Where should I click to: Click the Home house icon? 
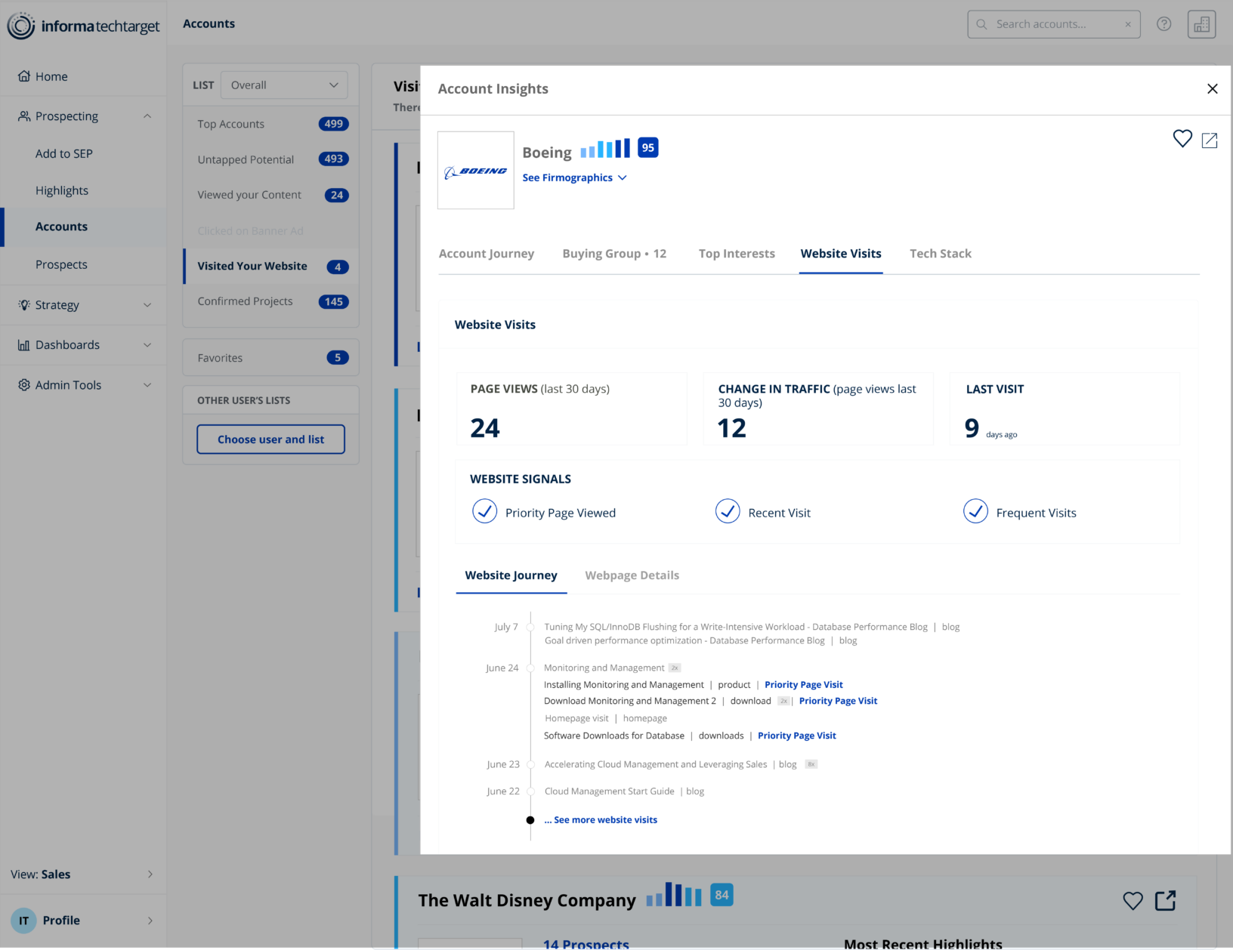coord(24,76)
